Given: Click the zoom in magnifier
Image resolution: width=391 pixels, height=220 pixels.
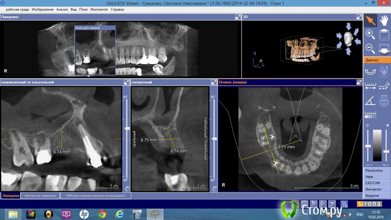Looking at the screenshot, I should (x=370, y=34).
